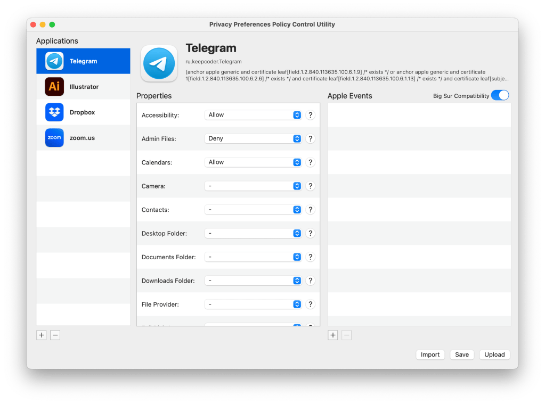Click the Save button
545x404 pixels.
[x=462, y=354]
